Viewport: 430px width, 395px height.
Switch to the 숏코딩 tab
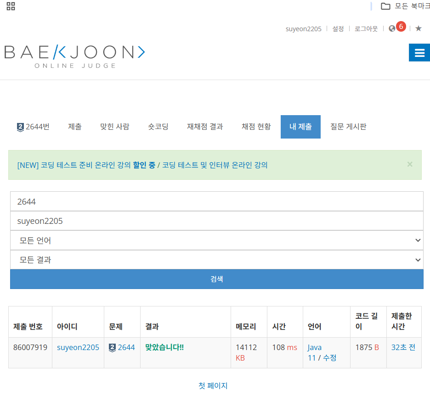click(158, 127)
